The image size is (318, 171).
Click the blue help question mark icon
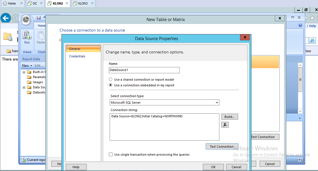[300, 26]
